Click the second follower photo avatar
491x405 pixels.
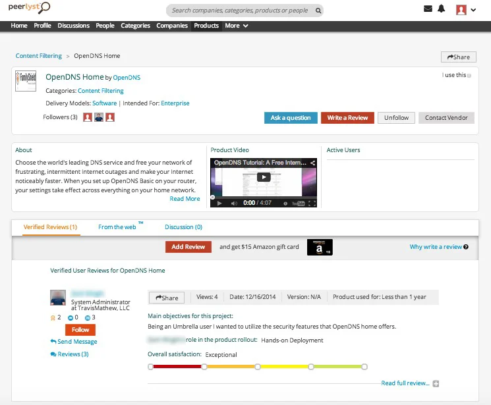pos(99,117)
